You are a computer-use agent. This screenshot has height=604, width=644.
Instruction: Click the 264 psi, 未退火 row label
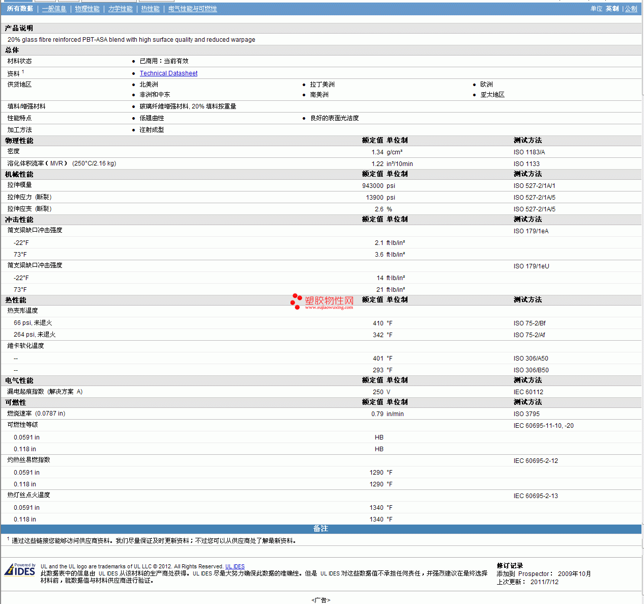point(35,335)
